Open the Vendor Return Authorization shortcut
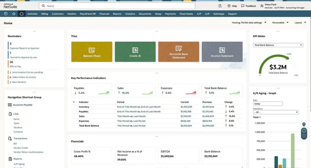The width and height of the screenshot is (311, 168). pyautogui.click(x=28, y=152)
